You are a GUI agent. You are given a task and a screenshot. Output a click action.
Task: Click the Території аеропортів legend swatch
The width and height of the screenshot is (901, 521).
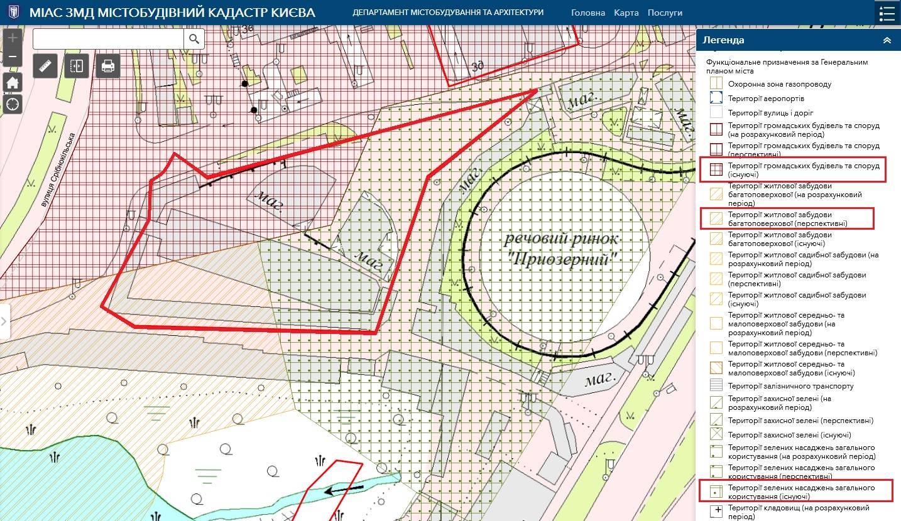(716, 98)
